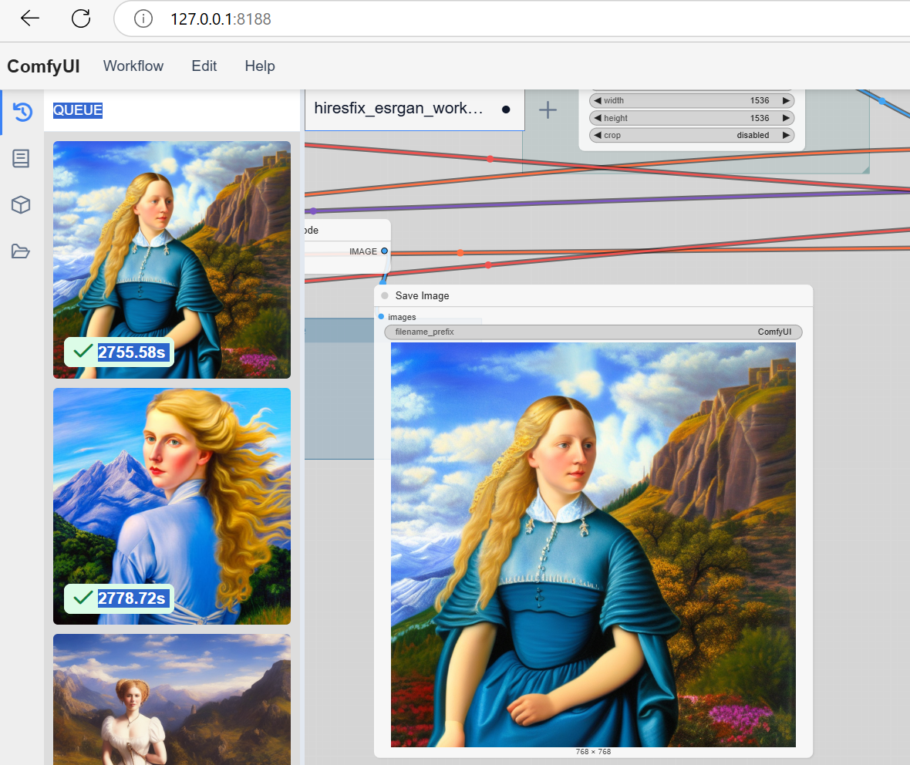Open the crop disabled combo

coord(692,135)
